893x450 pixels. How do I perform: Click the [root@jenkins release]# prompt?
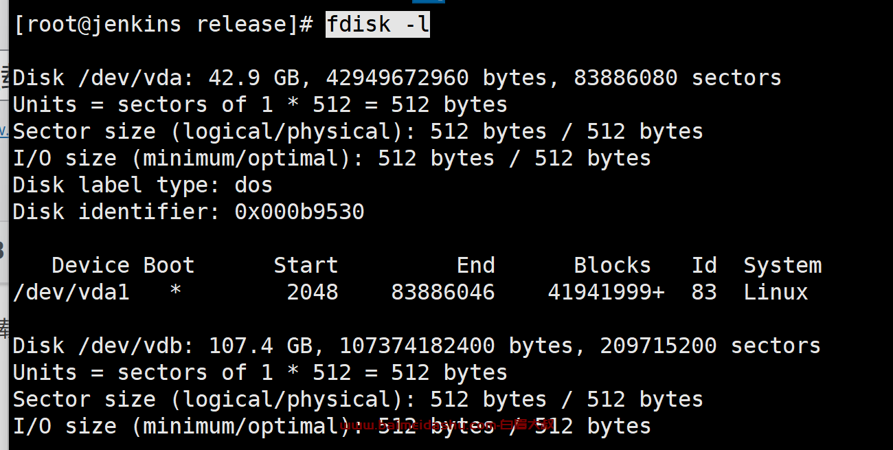(163, 25)
